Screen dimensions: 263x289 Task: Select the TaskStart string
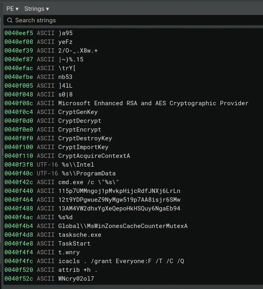pos(74,244)
